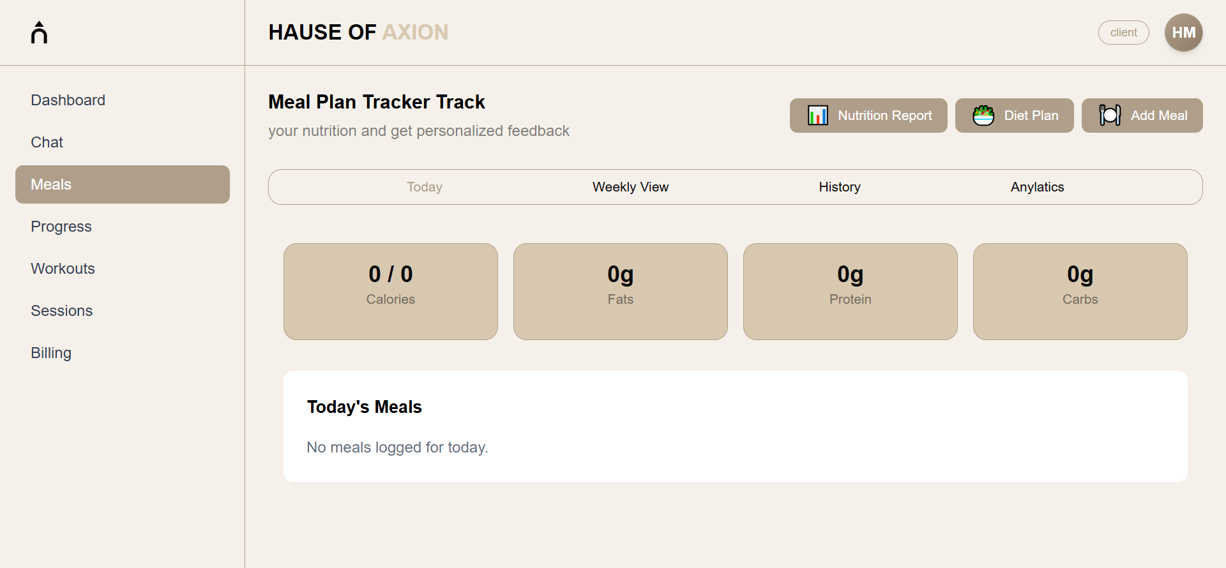Go to Sessions in the sidebar

click(x=62, y=311)
